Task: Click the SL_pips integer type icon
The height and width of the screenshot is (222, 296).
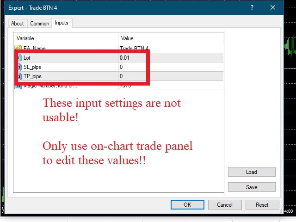Action: 19,67
